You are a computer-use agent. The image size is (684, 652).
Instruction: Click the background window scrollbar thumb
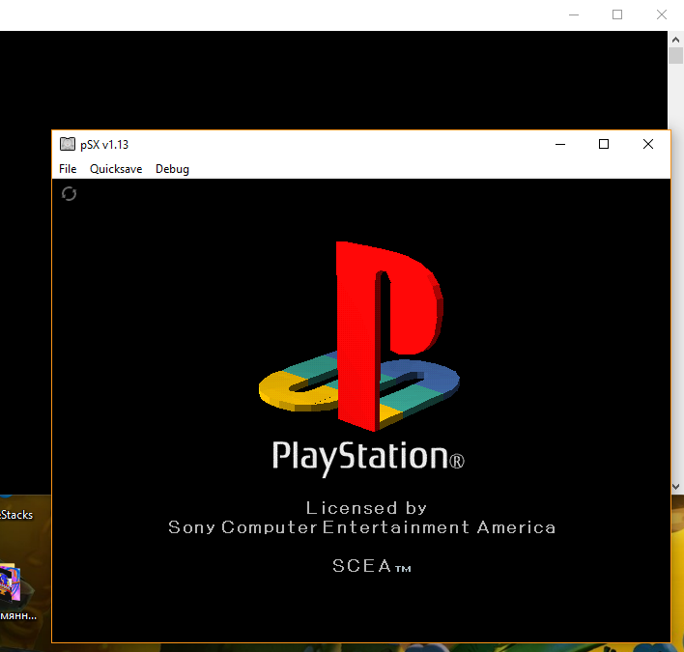(675, 56)
